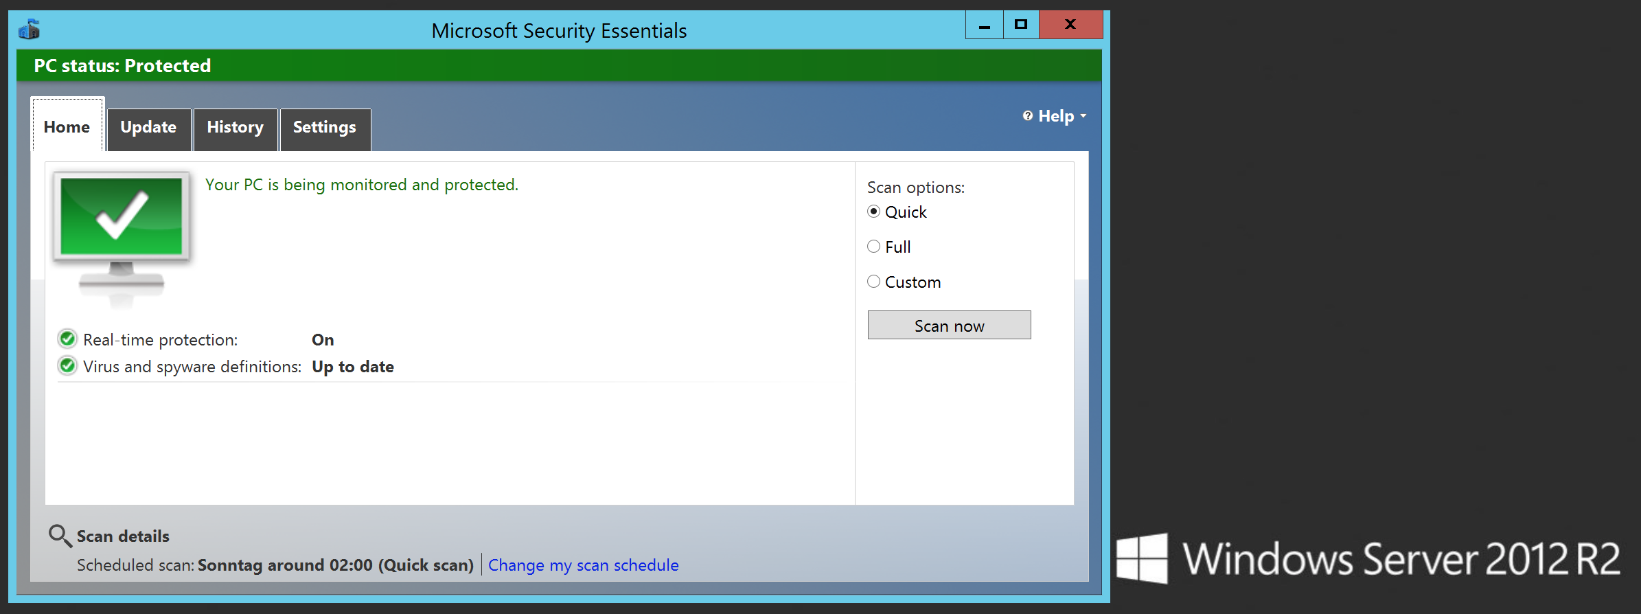The width and height of the screenshot is (1641, 614).
Task: Open the History tab
Action: [x=236, y=129]
